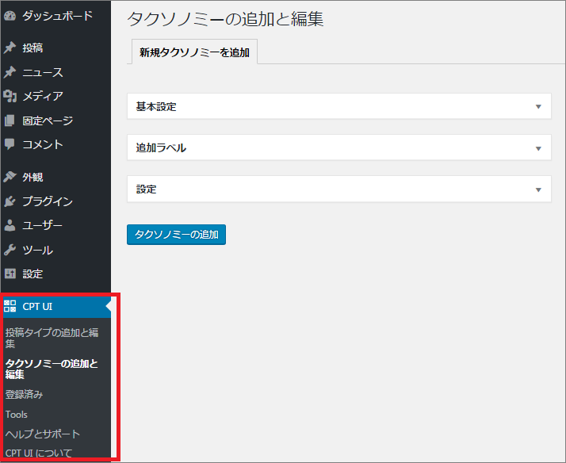The image size is (566, 463).
Task: Click the settings sliders icon in sidebar
Action: click(10, 274)
